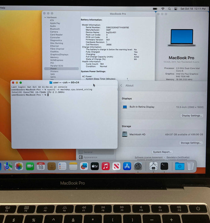
Task: Open the System Report
Action: tap(162, 152)
